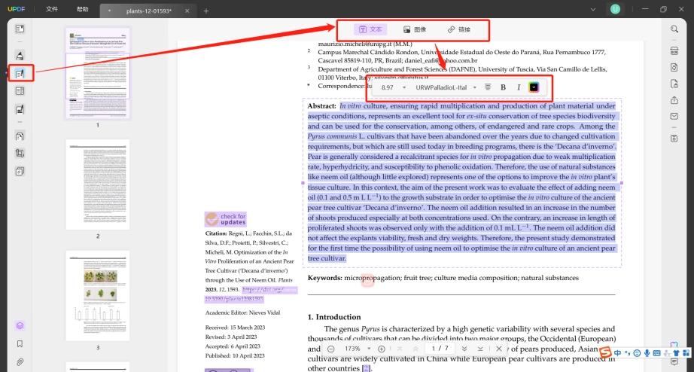
Task: Click the zoom in plus button
Action: point(382,349)
